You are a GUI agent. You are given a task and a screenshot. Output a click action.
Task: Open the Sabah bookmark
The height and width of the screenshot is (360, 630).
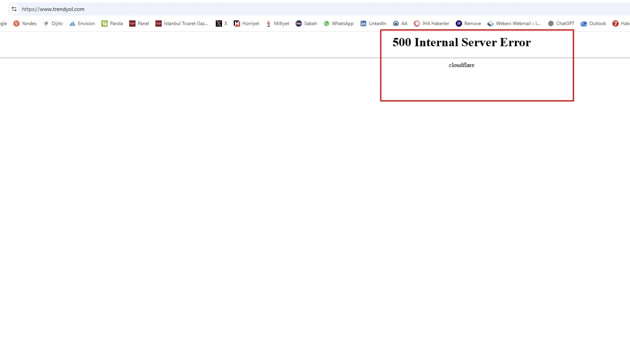[x=306, y=24]
